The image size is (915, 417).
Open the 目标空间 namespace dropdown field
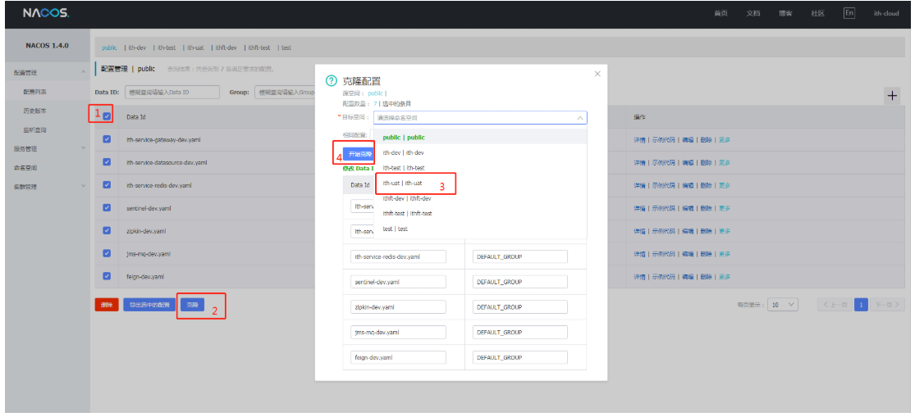tap(480, 118)
